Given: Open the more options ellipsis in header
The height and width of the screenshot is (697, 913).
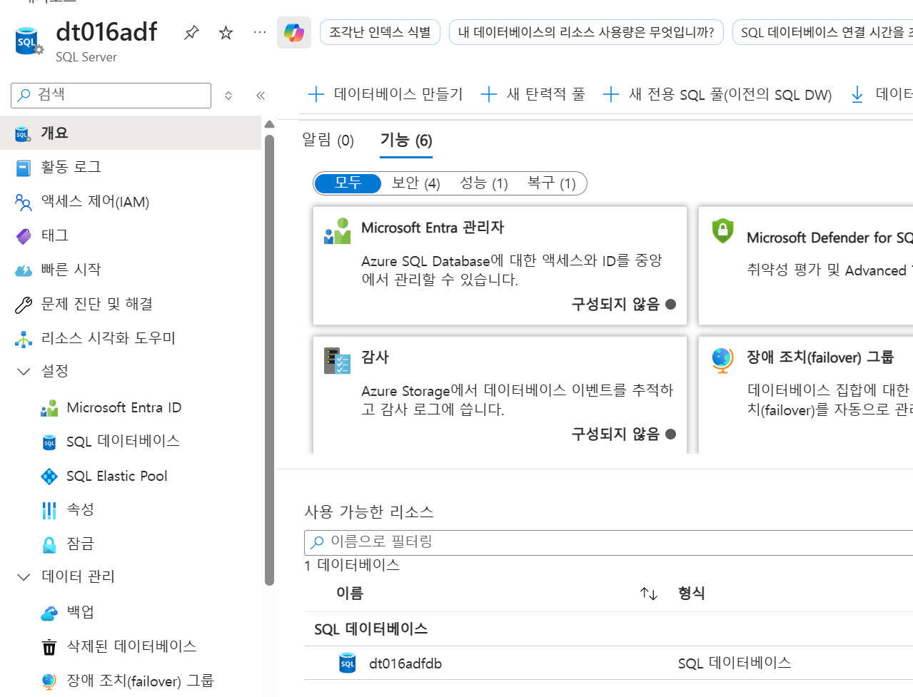Looking at the screenshot, I should point(260,32).
